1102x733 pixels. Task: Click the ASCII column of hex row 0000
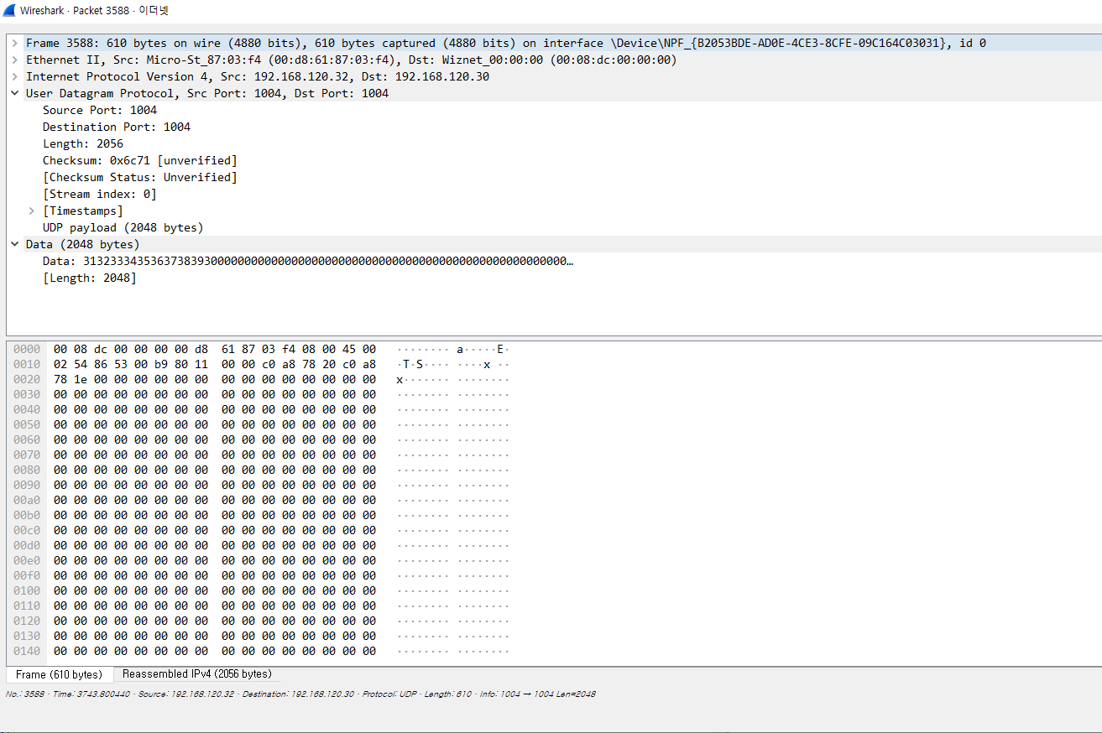click(453, 349)
